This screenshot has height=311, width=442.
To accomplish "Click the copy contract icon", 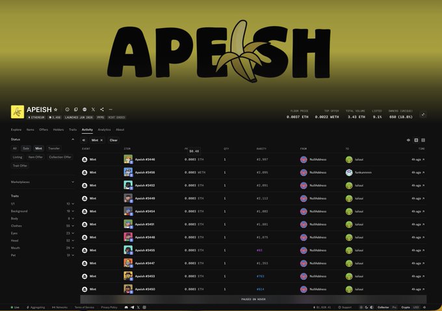I will (76, 109).
